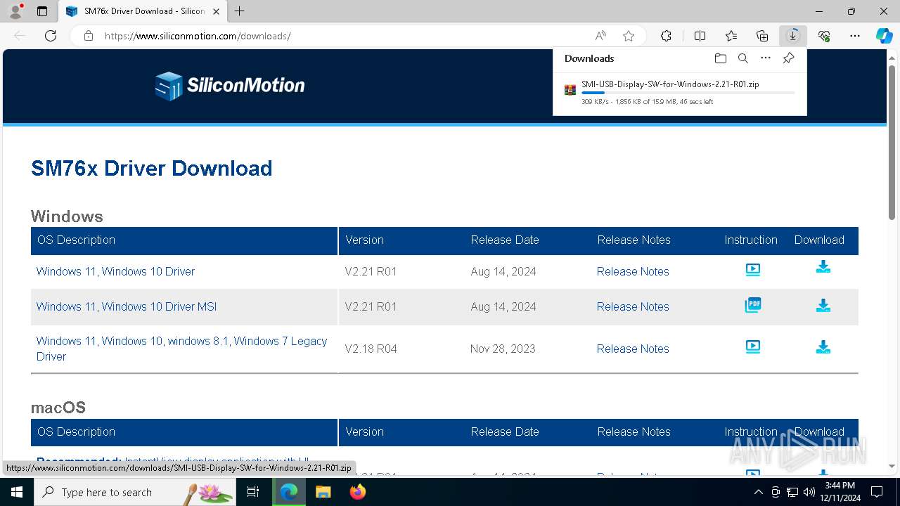
Task: Open downloads folder icon in Downloads panel
Action: click(720, 58)
